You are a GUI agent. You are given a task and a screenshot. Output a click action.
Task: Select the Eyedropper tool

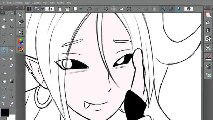(4, 42)
